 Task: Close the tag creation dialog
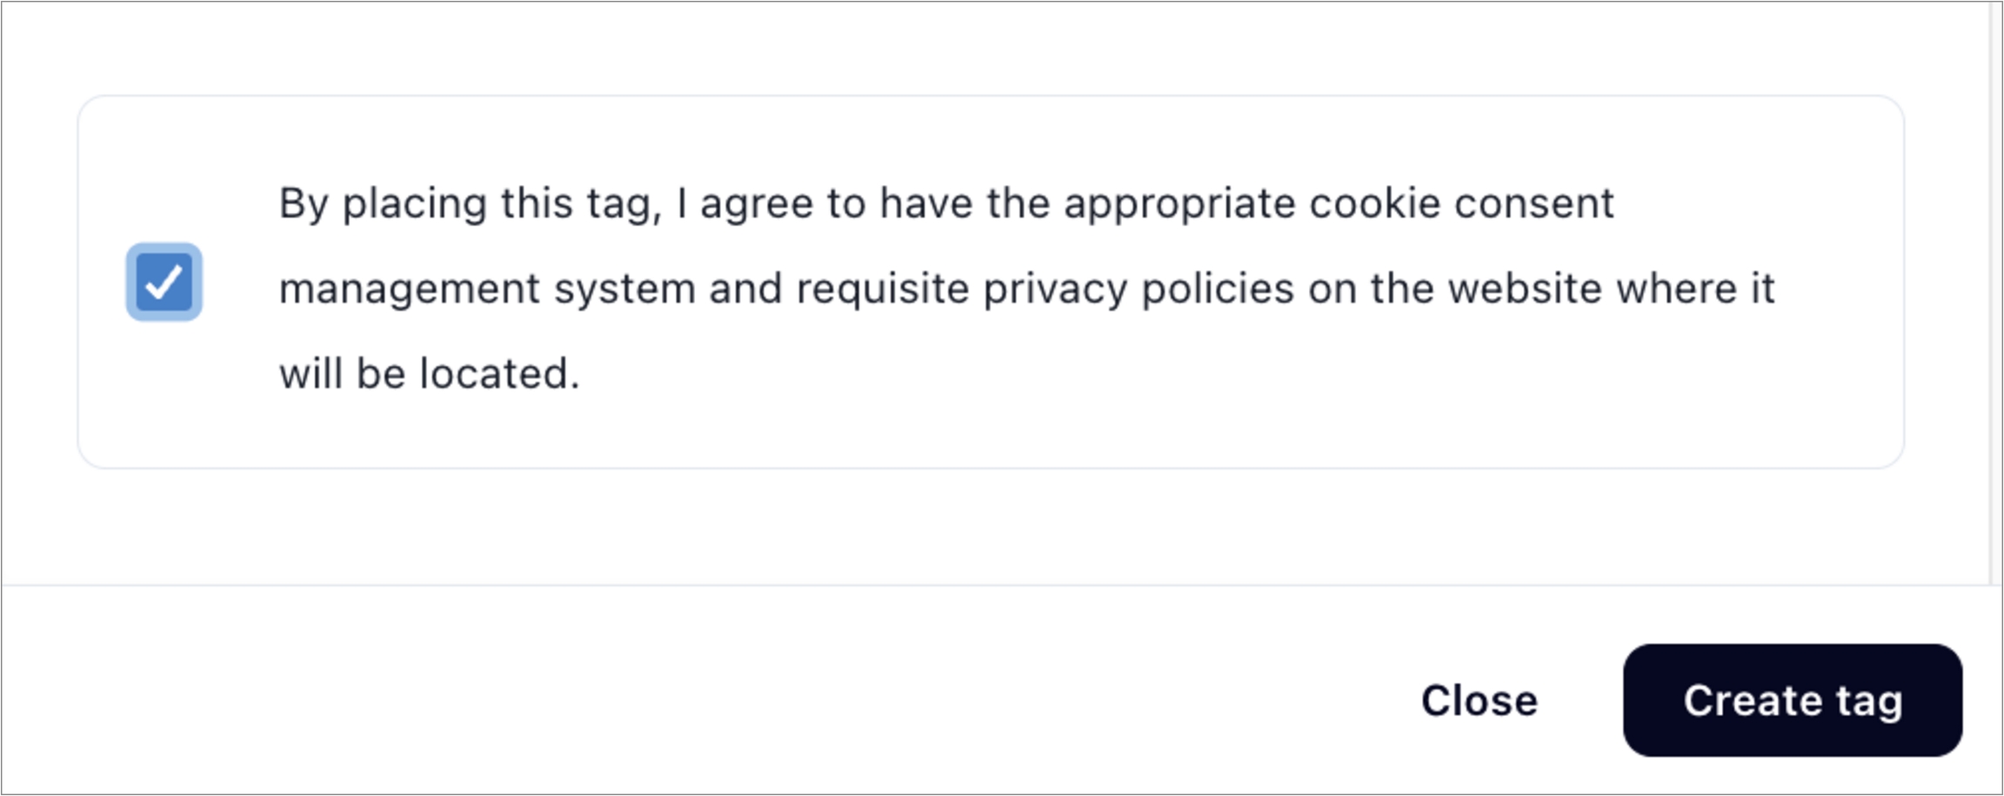click(x=1479, y=700)
